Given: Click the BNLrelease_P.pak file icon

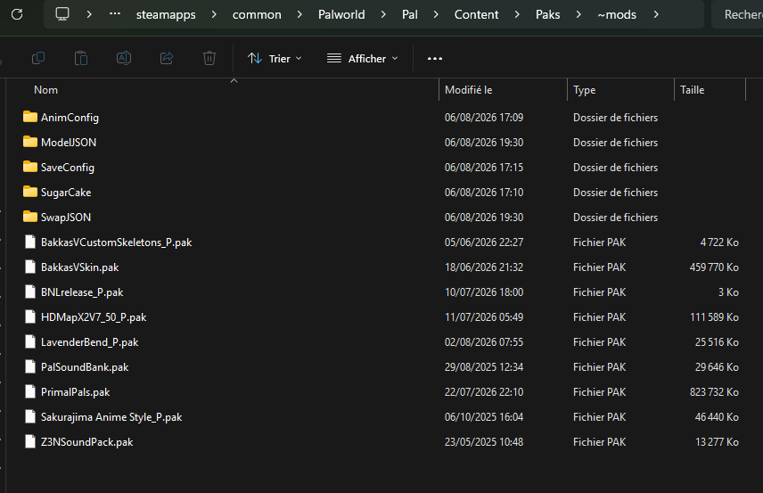Looking at the screenshot, I should pos(30,292).
